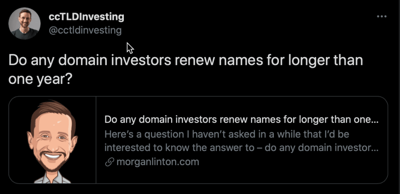Open the tweet's three-dot more options menu

381,17
